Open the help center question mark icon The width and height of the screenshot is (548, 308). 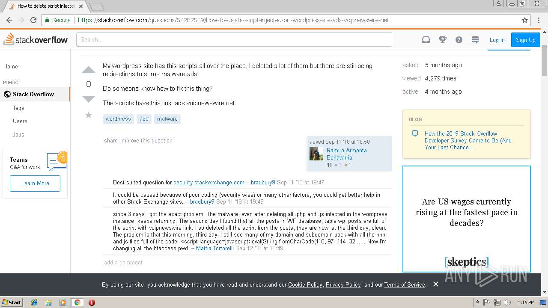[x=459, y=40]
